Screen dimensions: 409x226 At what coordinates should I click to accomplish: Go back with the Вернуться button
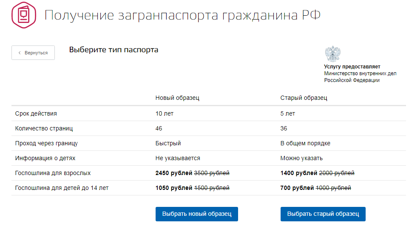(33, 53)
